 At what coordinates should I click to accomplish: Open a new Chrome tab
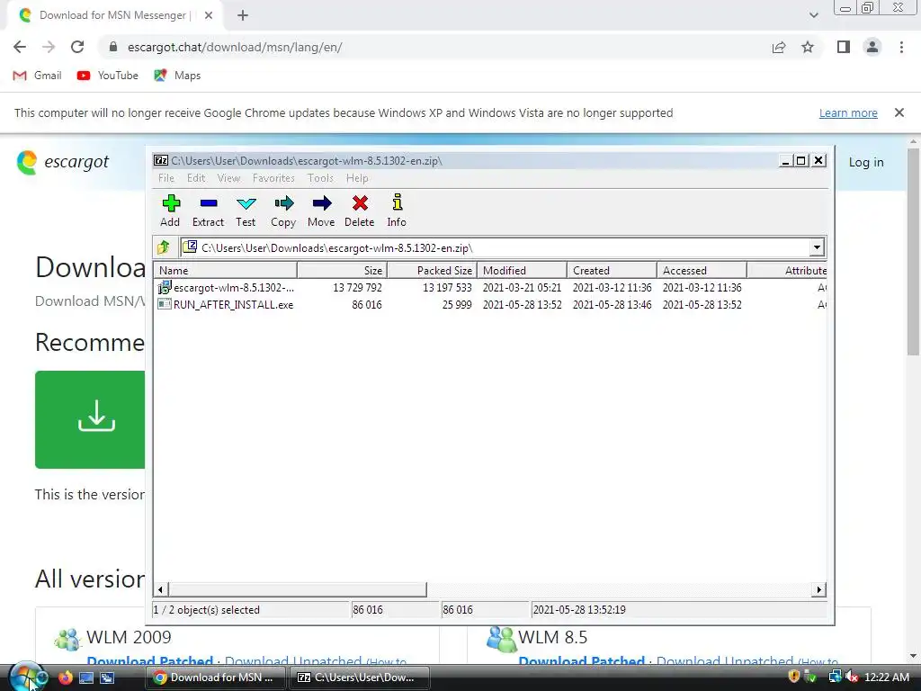[x=243, y=15]
